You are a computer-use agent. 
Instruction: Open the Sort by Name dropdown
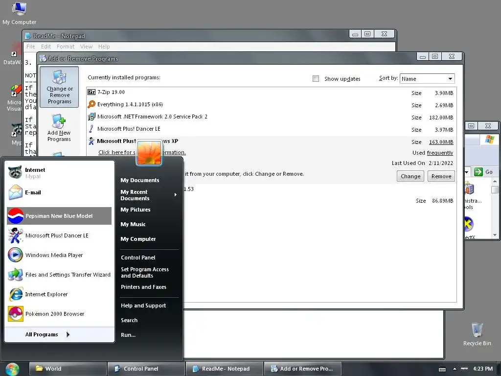tap(427, 79)
